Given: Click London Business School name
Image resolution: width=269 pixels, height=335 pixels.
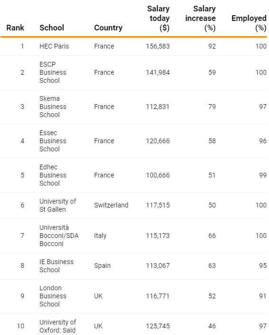Looking at the screenshot, I should (x=53, y=296).
